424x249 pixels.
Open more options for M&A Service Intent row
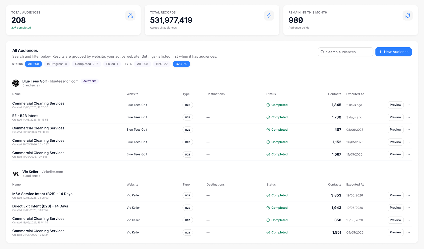click(408, 195)
